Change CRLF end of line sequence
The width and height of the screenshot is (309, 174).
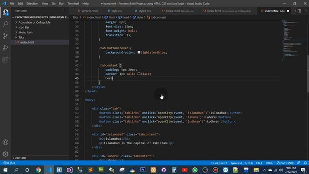pyautogui.click(x=259, y=163)
